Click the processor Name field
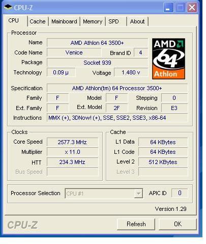206x244 pixels. [x=97, y=43]
